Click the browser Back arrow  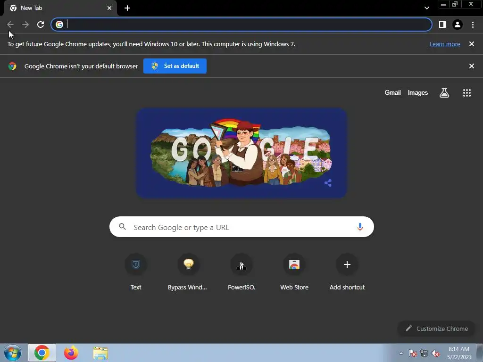pyautogui.click(x=10, y=25)
